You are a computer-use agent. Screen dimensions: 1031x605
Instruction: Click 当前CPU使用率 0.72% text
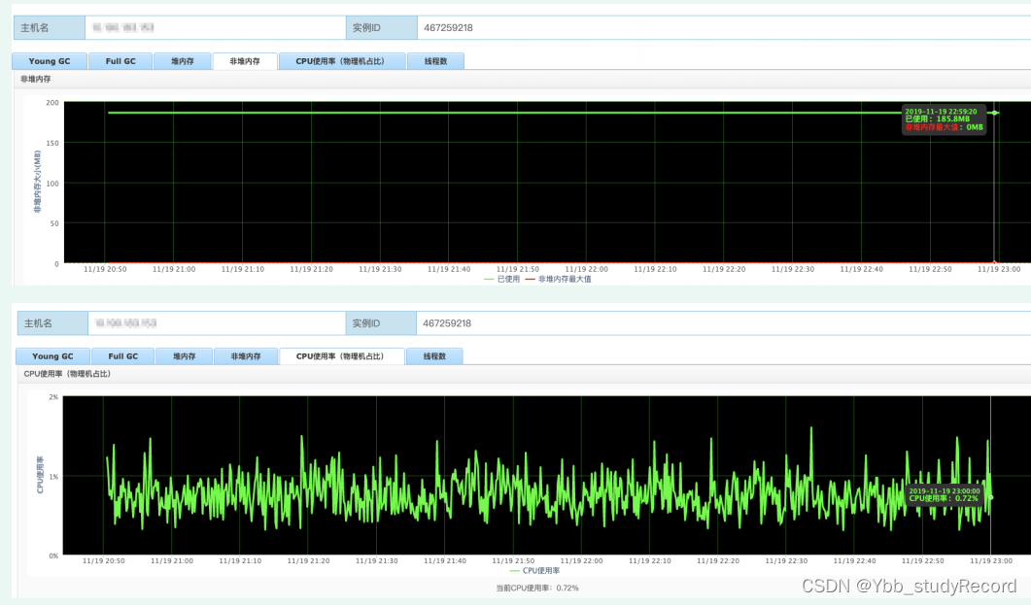(537, 588)
